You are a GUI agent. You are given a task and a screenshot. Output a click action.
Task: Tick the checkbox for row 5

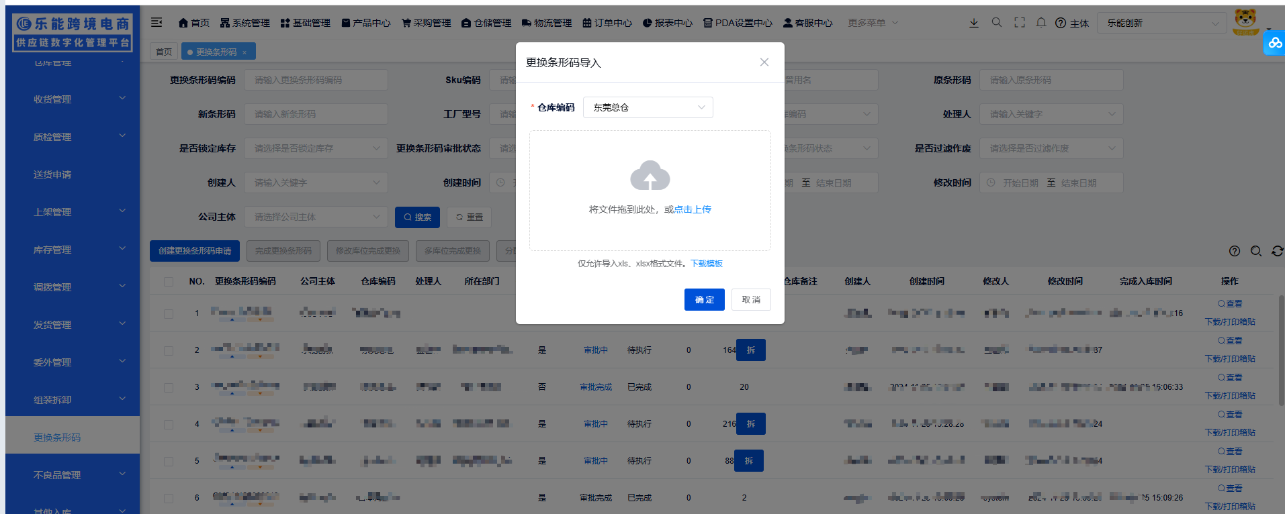169,461
